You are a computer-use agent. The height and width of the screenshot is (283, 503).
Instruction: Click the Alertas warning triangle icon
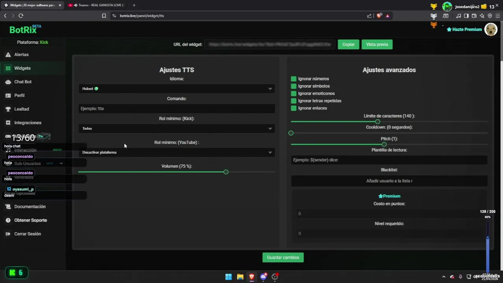pos(8,55)
